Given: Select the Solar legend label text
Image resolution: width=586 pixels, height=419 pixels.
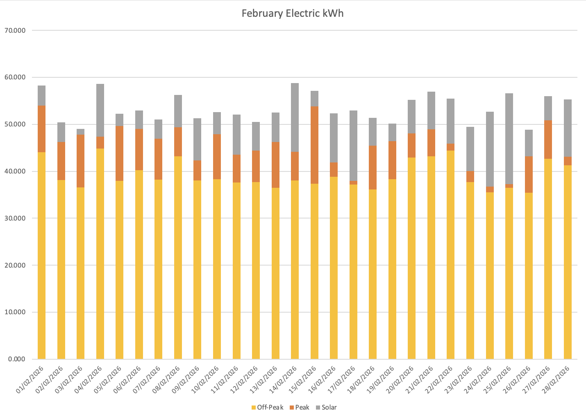Looking at the screenshot, I should point(329,408).
